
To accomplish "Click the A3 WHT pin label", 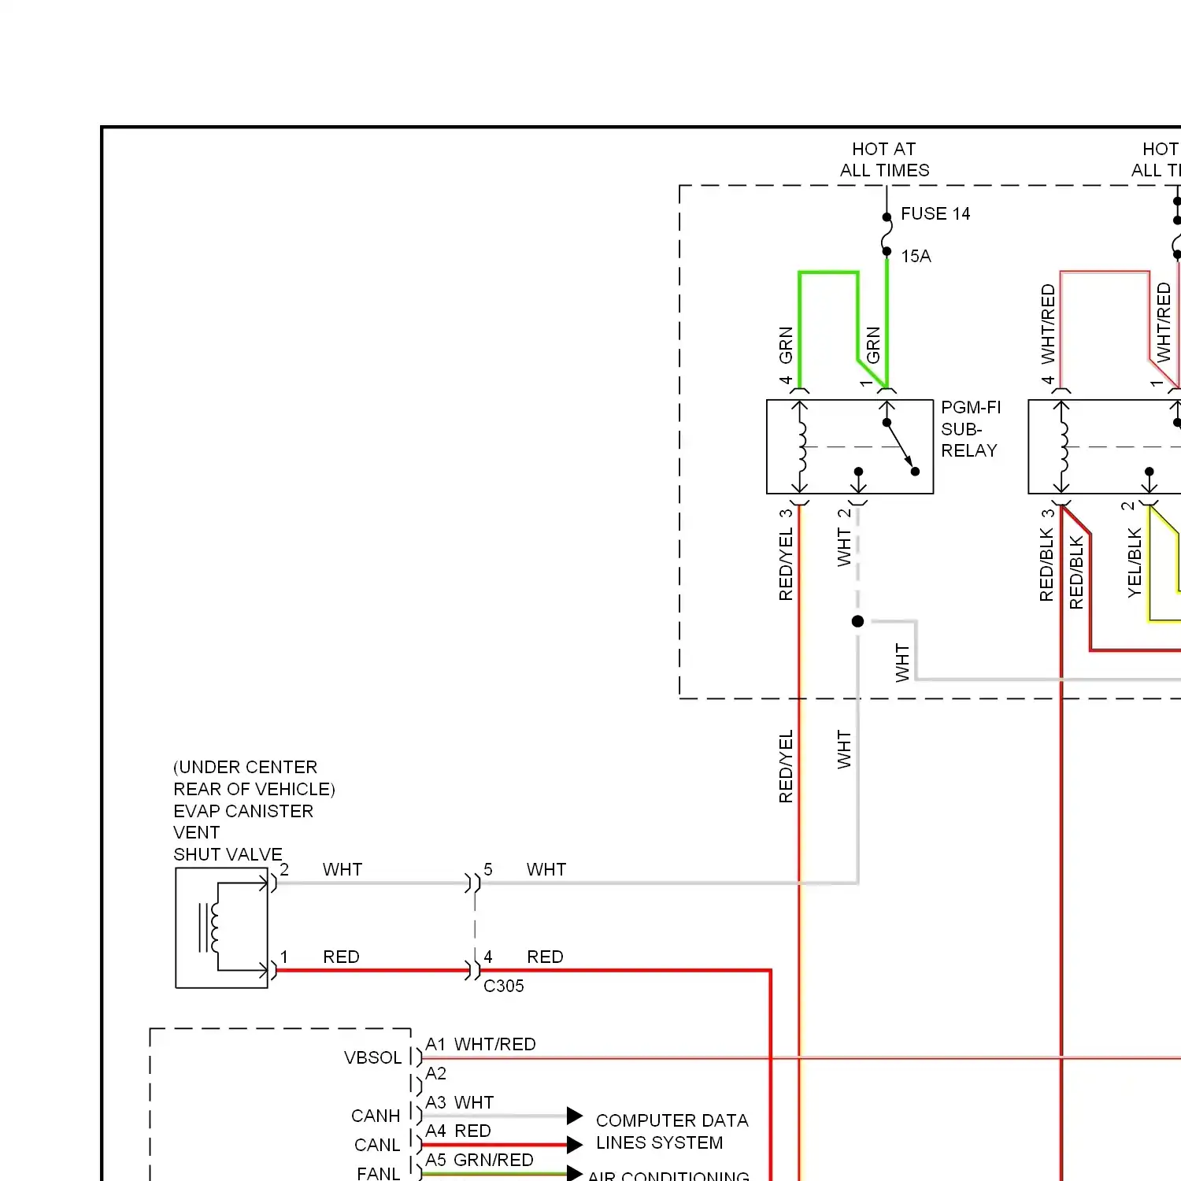I will coord(460,1102).
